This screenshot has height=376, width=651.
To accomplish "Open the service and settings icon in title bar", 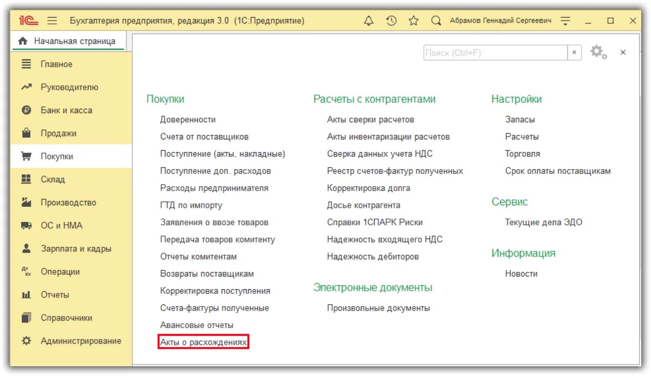I will click(x=565, y=21).
